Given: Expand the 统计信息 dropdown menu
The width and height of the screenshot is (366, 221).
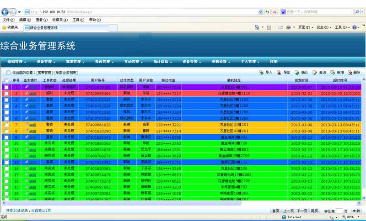Looking at the screenshot, I should pos(162,61).
